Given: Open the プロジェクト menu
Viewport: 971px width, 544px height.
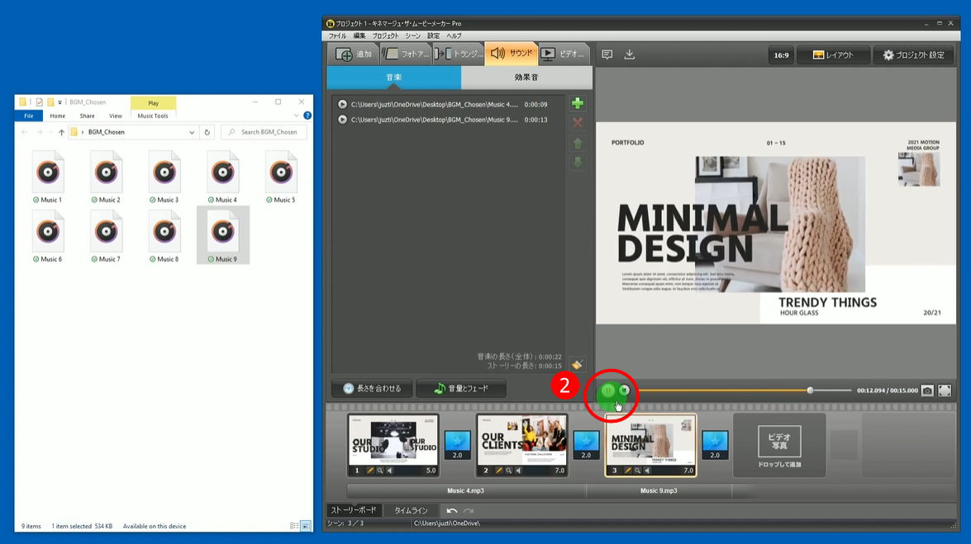Looking at the screenshot, I should click(x=385, y=36).
